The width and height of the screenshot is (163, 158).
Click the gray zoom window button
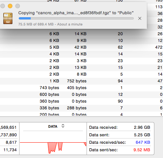pyautogui.click(x=18, y=6)
